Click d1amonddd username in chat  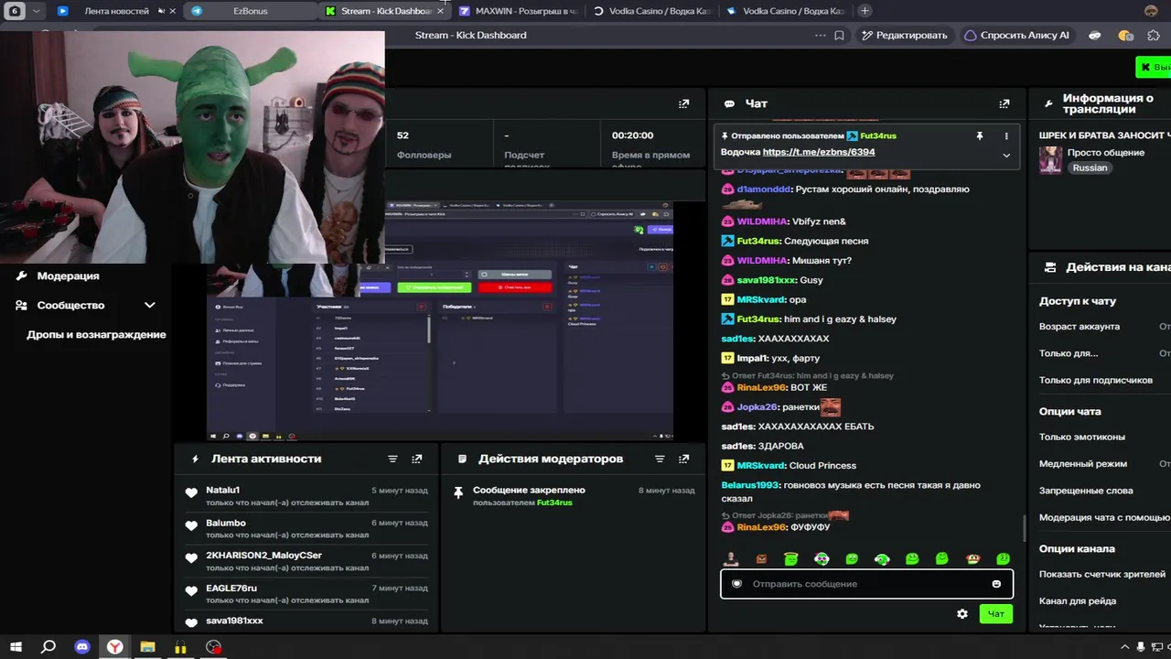pyautogui.click(x=763, y=189)
